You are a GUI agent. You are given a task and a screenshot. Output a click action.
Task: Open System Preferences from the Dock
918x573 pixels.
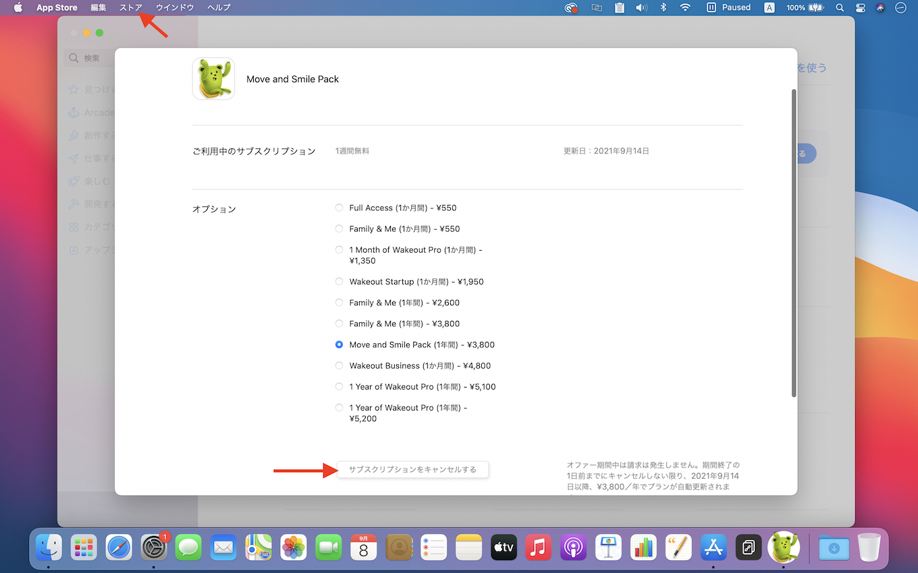click(154, 547)
